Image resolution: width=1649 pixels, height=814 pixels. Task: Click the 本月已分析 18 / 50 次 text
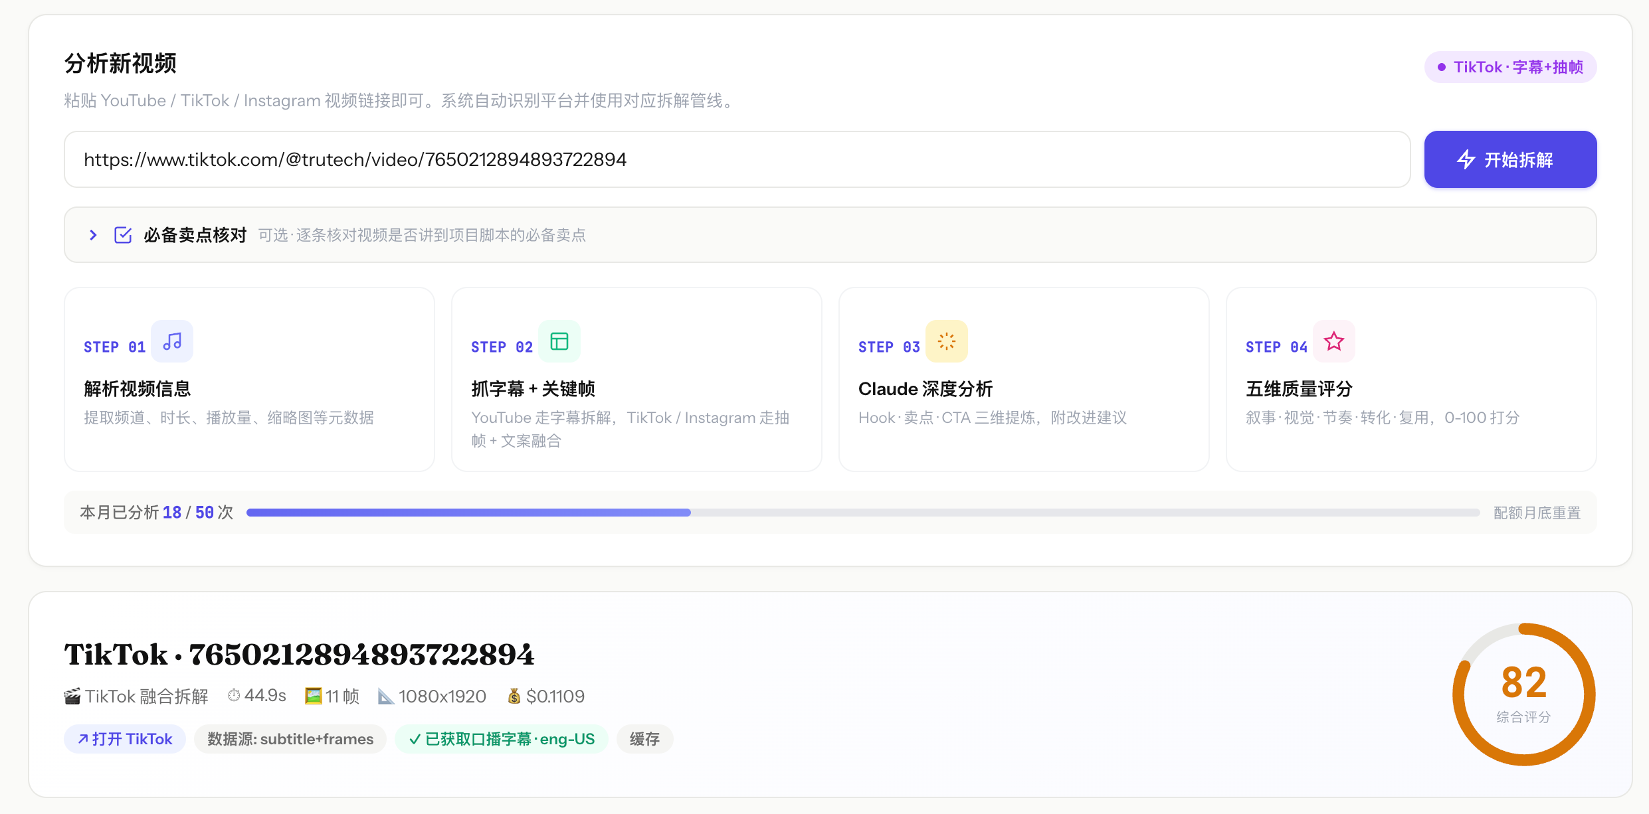pos(157,513)
